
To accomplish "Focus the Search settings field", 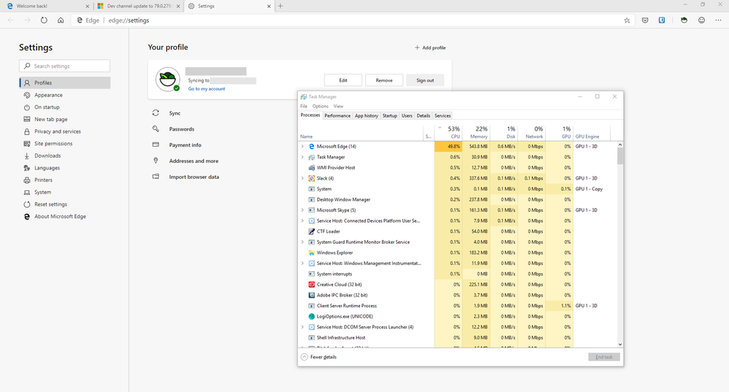I will [x=64, y=66].
